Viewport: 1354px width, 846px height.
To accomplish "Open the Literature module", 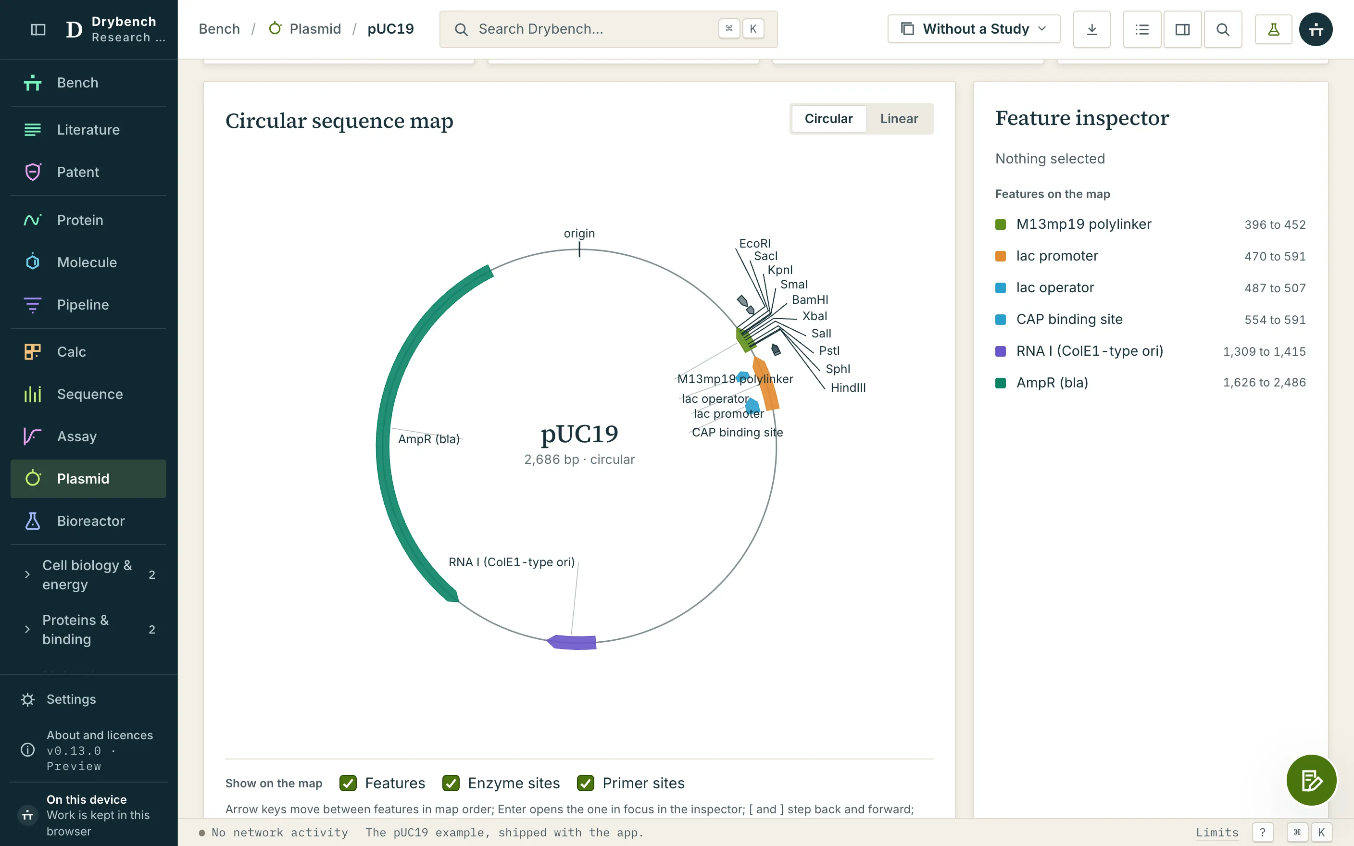I will pyautogui.click(x=88, y=130).
